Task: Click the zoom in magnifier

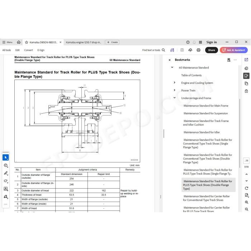Action: click(247, 202)
